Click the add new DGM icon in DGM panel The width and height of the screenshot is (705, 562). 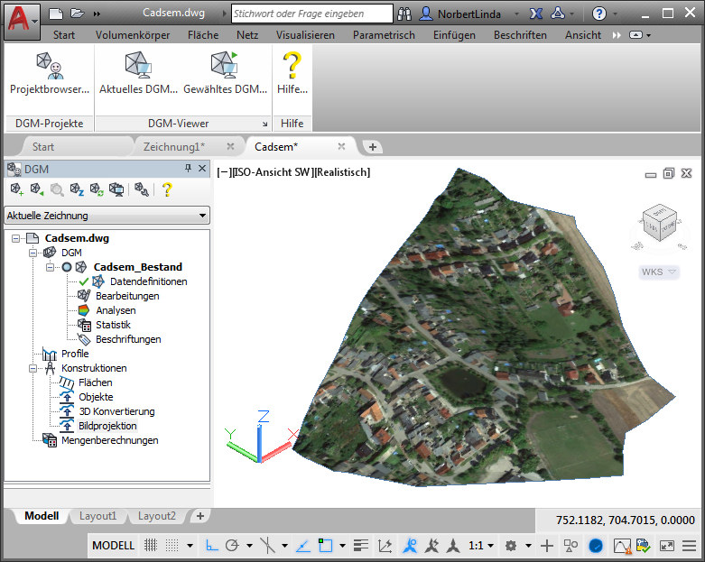coord(16,189)
